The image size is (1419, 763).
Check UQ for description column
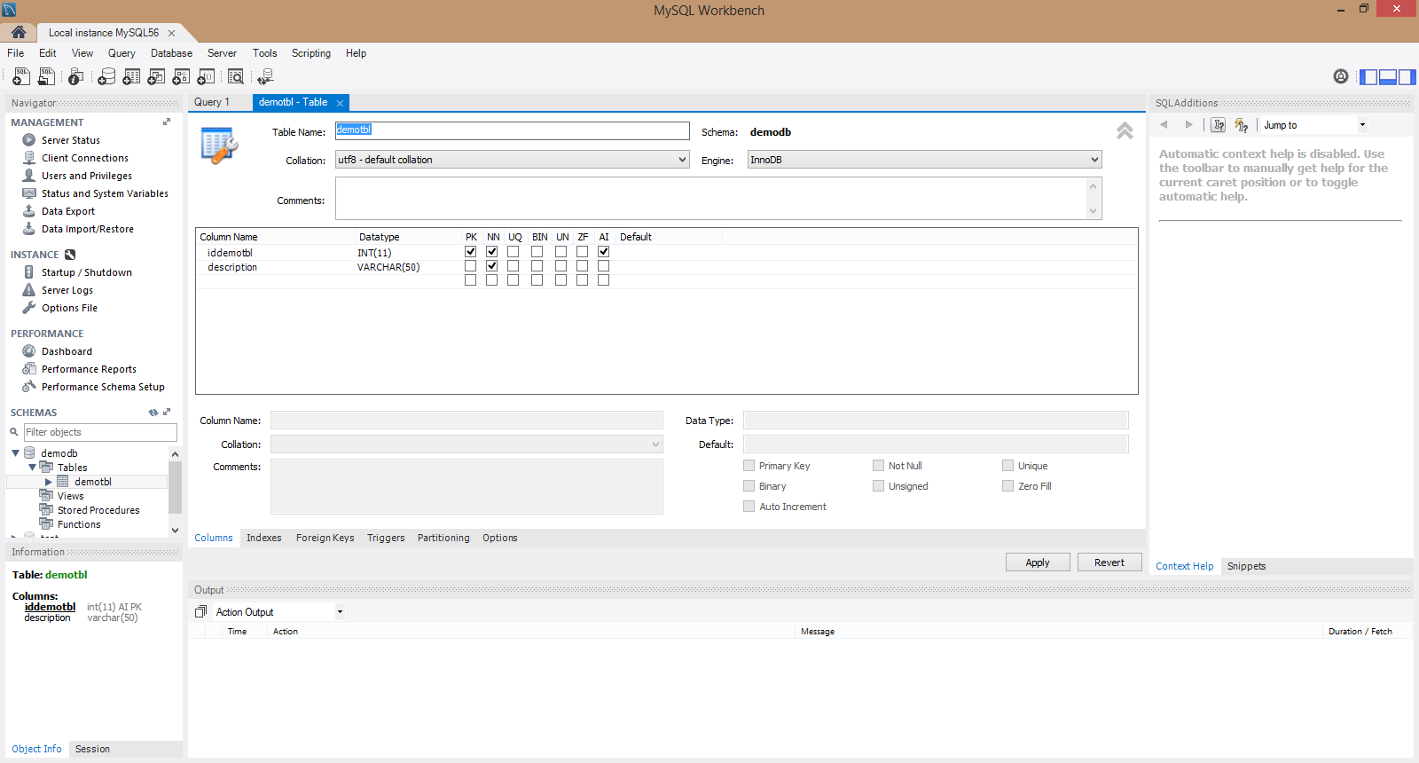coord(514,266)
